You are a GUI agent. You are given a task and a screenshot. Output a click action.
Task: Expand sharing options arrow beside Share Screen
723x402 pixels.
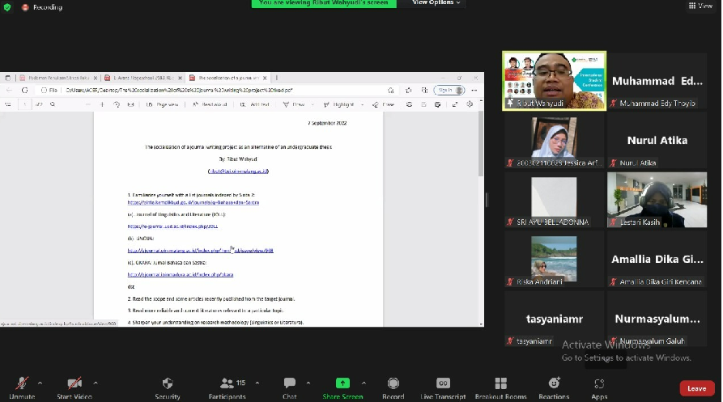(x=364, y=383)
